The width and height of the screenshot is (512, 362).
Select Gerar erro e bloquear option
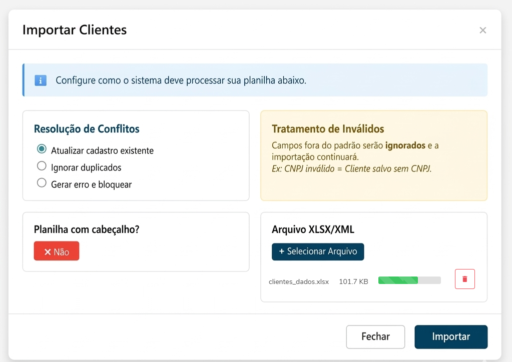[42, 183]
